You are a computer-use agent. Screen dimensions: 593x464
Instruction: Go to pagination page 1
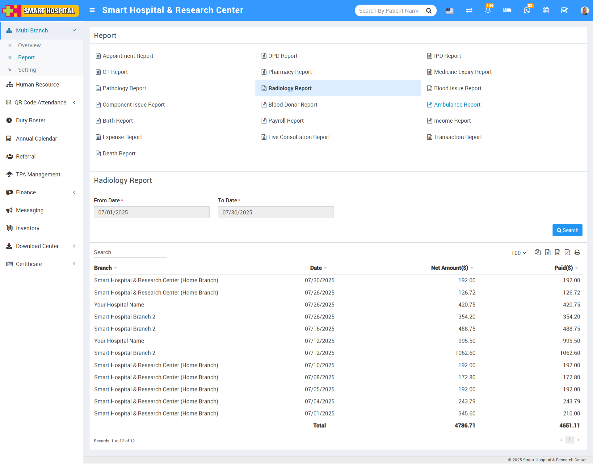click(x=570, y=440)
